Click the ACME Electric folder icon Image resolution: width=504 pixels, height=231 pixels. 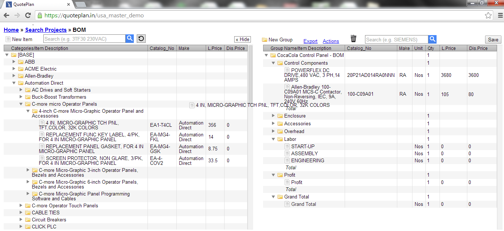(21, 69)
